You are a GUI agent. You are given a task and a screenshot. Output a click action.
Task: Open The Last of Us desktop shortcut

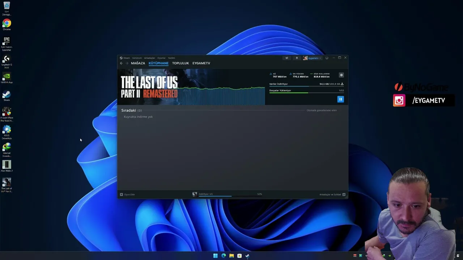(x=7, y=185)
